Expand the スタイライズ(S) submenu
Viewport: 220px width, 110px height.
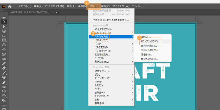(111, 36)
